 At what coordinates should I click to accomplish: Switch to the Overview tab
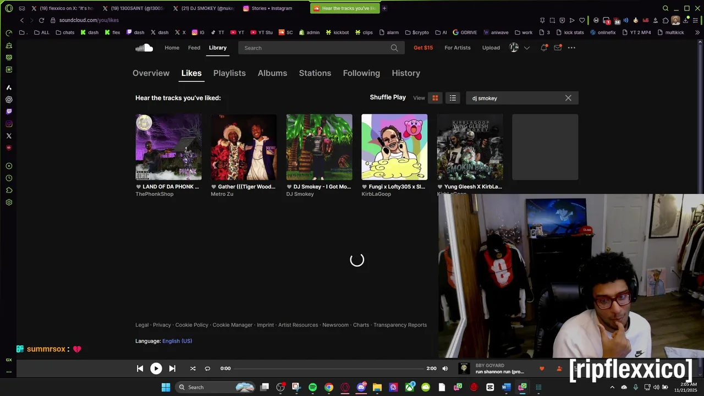pos(151,73)
